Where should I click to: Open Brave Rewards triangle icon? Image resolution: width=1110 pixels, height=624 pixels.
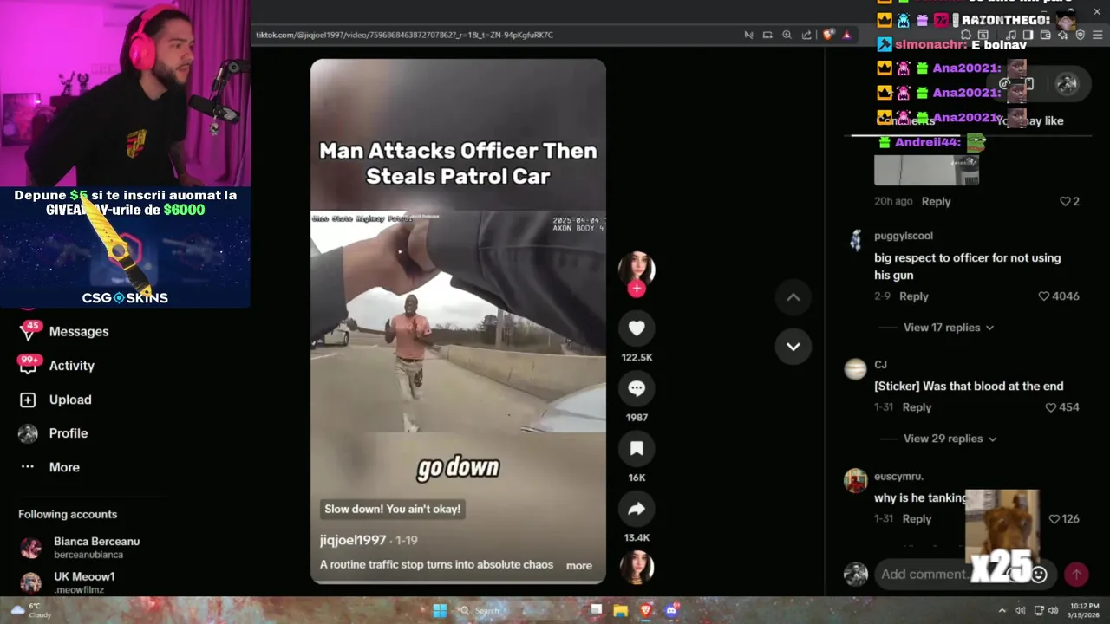click(x=847, y=35)
